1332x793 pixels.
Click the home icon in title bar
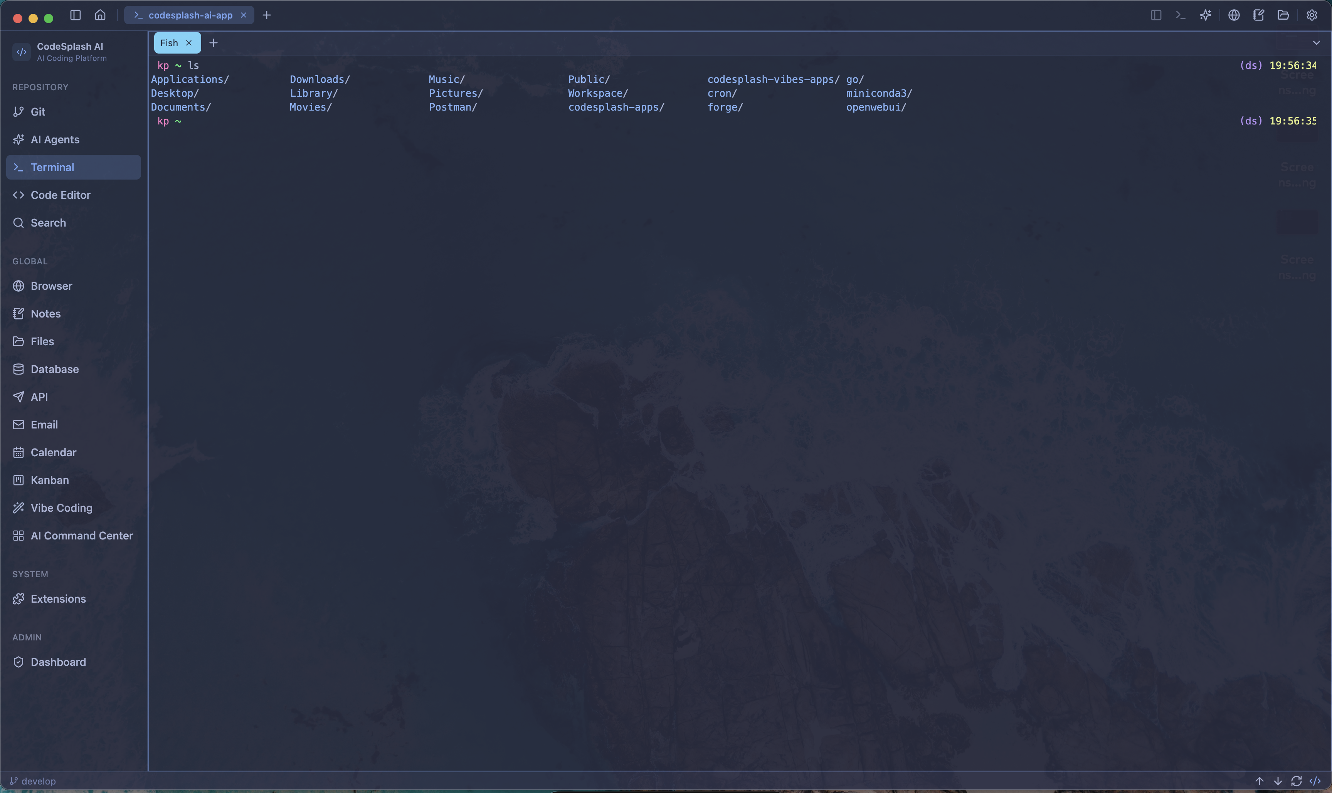(100, 15)
